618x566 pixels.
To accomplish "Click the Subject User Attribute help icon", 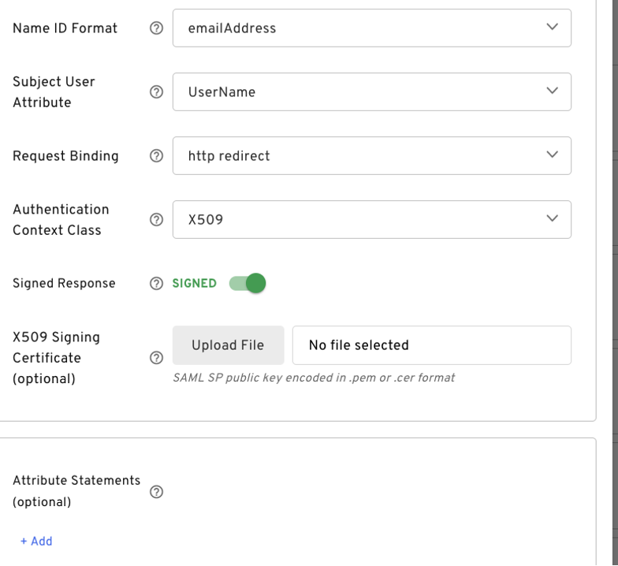I will (x=156, y=92).
